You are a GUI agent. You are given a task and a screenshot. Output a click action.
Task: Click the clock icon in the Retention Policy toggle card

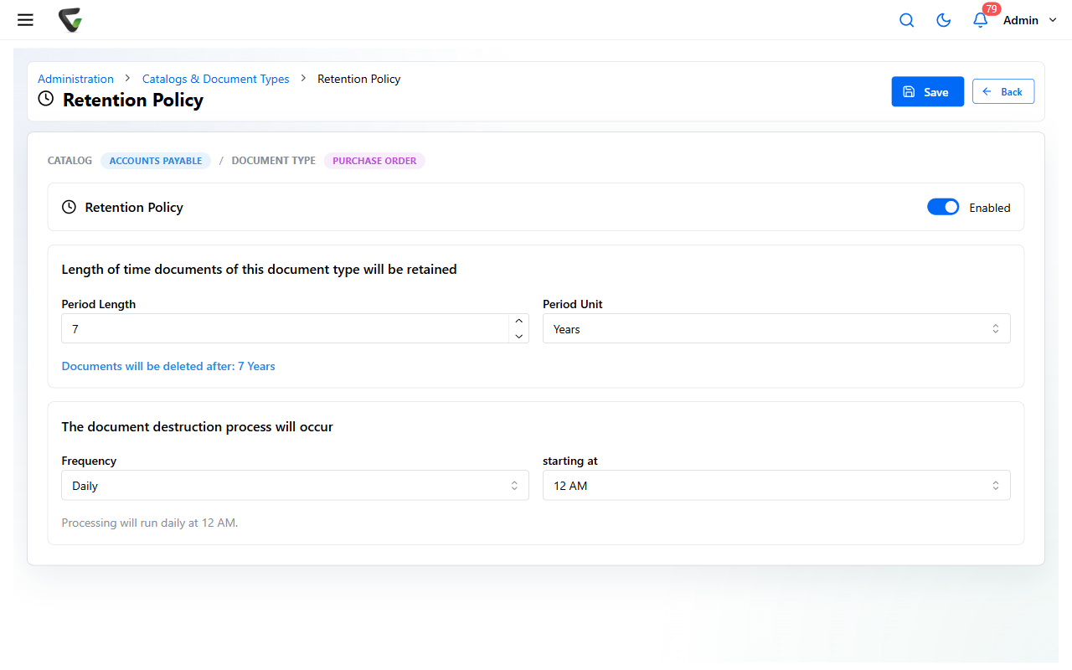pos(70,207)
